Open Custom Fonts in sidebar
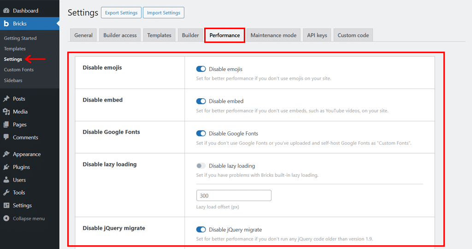Image resolution: width=472 pixels, height=249 pixels. pyautogui.click(x=18, y=70)
